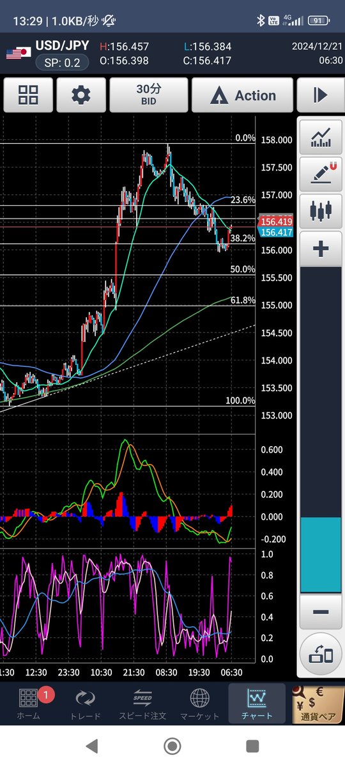Switch to マーケット tab
The width and height of the screenshot is (345, 767).
coord(200,704)
